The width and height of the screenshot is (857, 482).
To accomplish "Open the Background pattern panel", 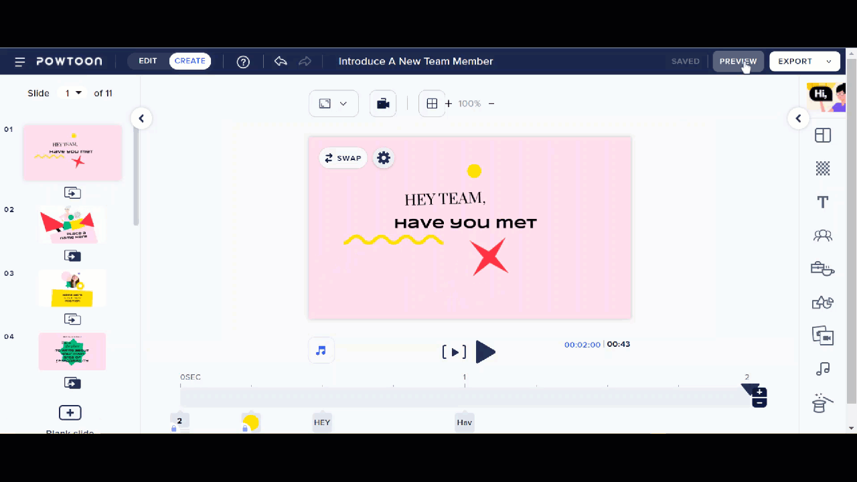I will click(x=823, y=169).
